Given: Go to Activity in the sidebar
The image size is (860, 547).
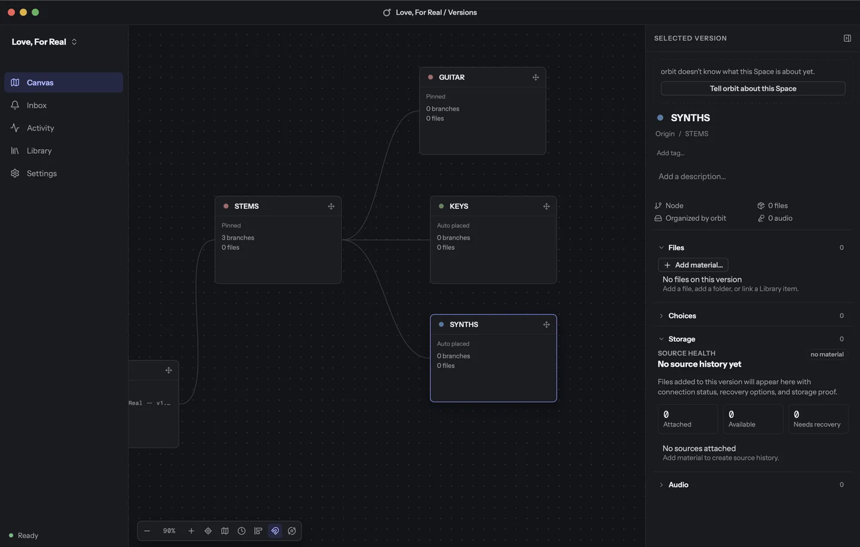Looking at the screenshot, I should coord(63,128).
